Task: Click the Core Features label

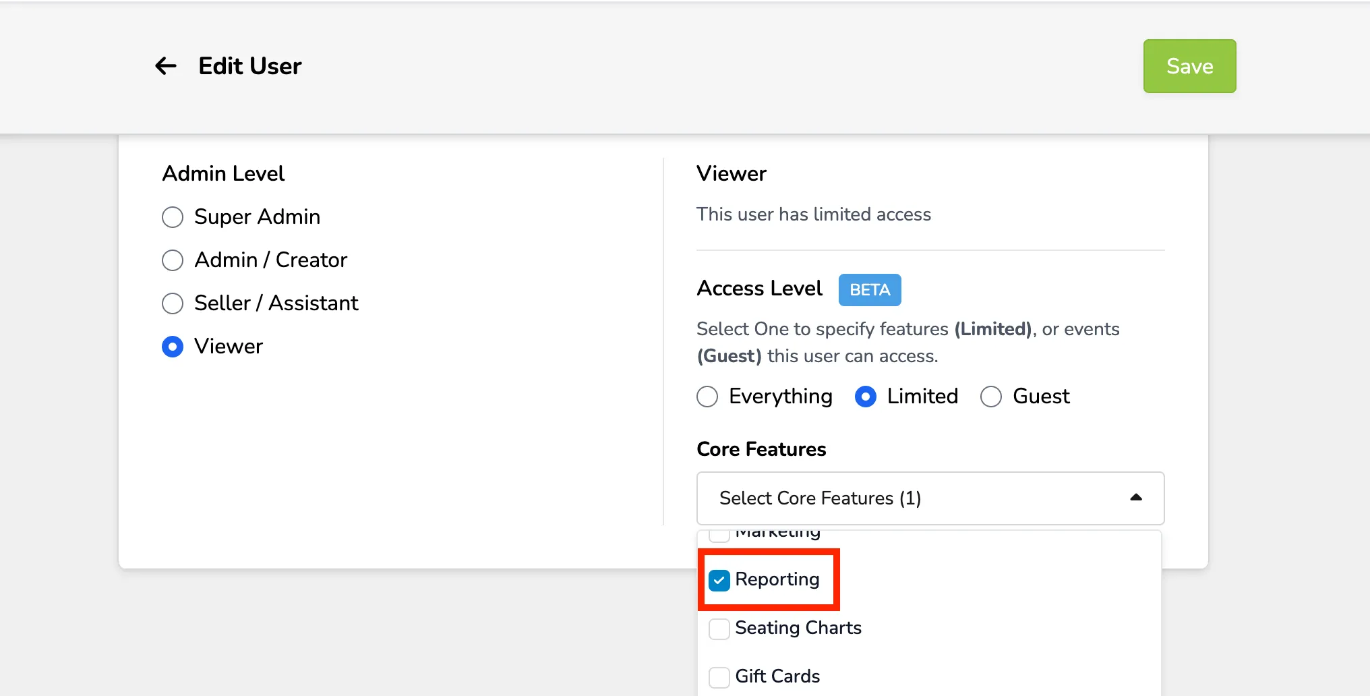Action: 761,449
